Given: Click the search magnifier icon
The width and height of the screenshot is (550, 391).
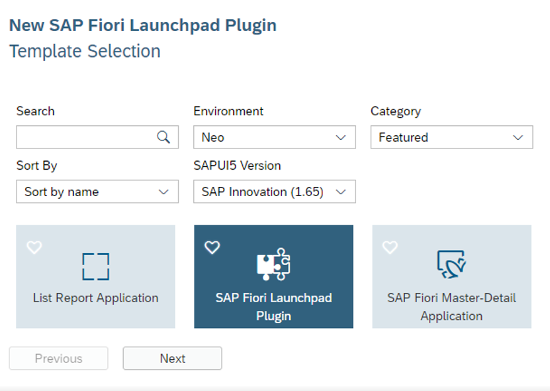Looking at the screenshot, I should click(163, 137).
